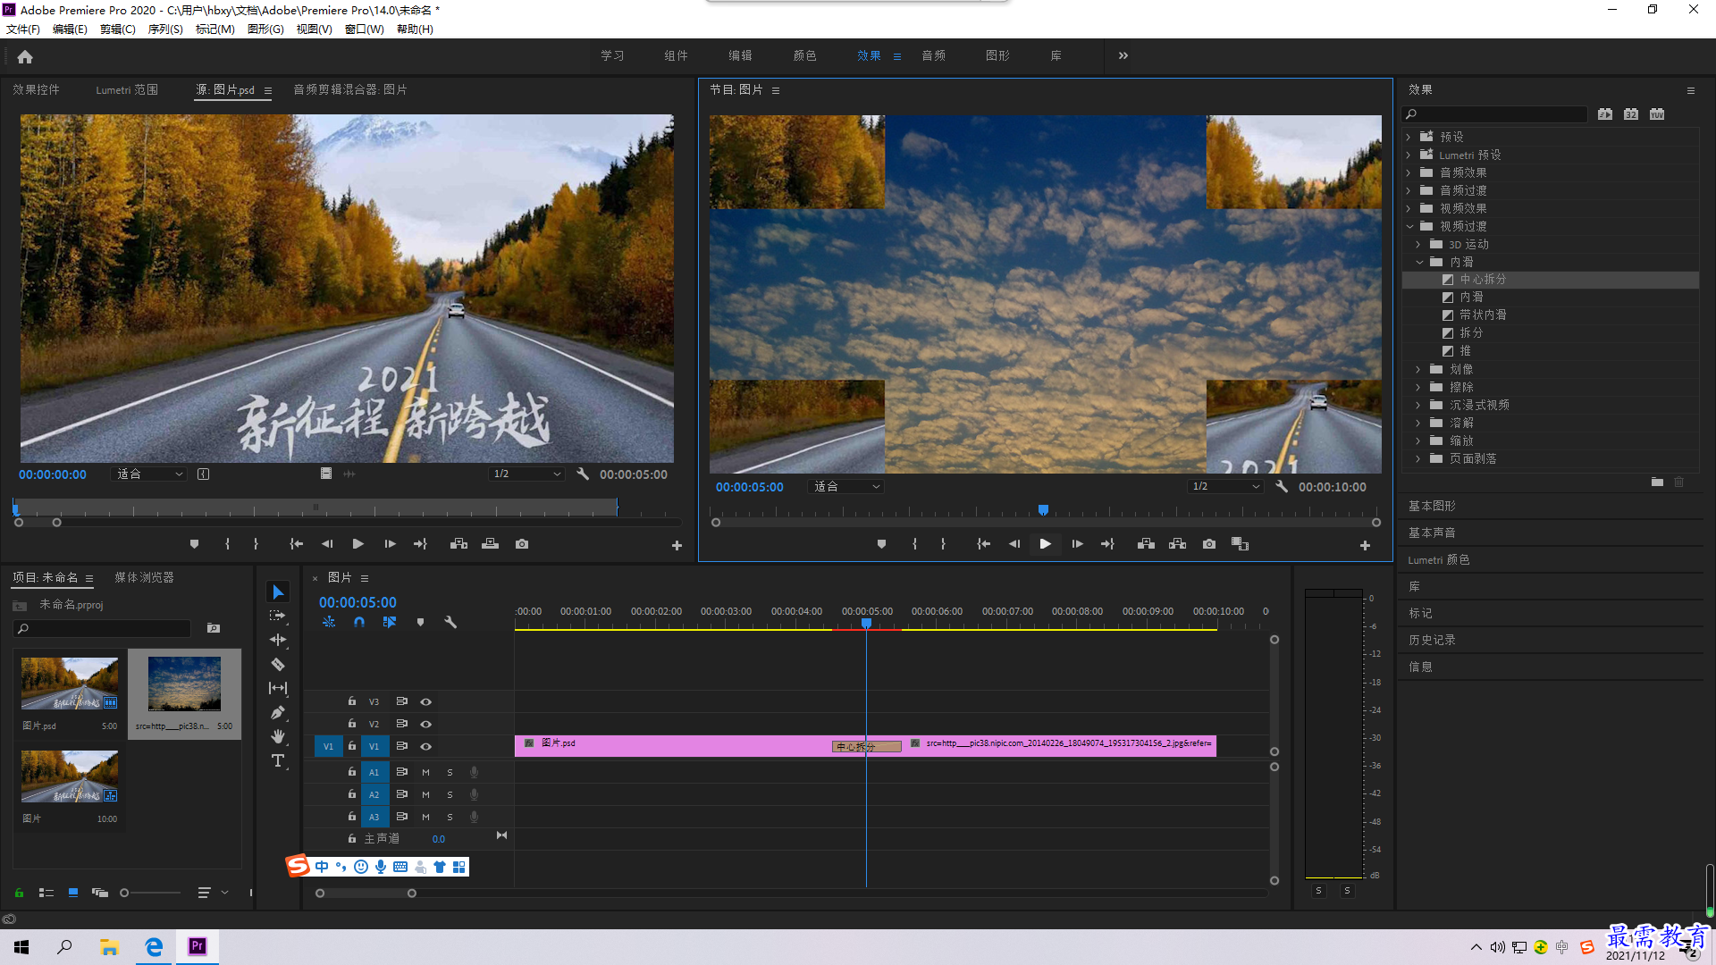This screenshot has width=1716, height=965.
Task: Toggle timeline Snap magnet icon
Action: (x=359, y=622)
